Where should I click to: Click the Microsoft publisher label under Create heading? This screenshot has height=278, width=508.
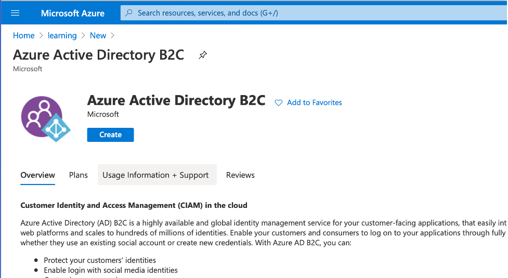coord(103,114)
